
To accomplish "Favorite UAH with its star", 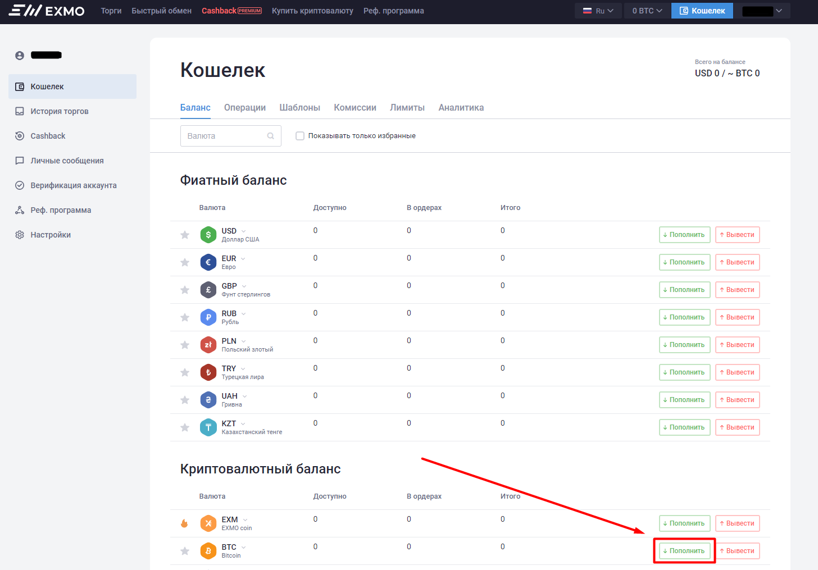I will (185, 400).
